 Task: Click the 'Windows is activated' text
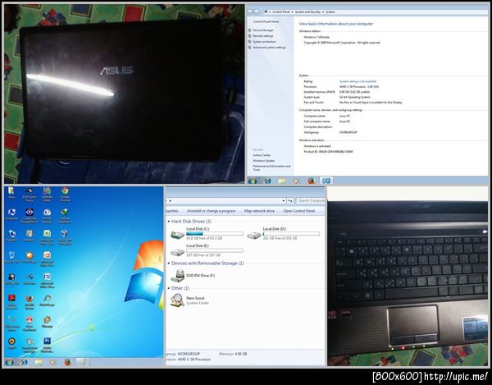click(317, 146)
